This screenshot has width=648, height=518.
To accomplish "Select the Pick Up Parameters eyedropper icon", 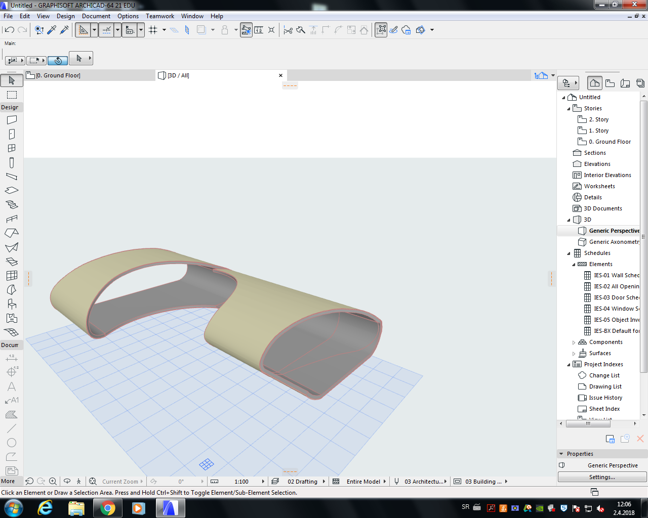I will (x=52, y=30).
